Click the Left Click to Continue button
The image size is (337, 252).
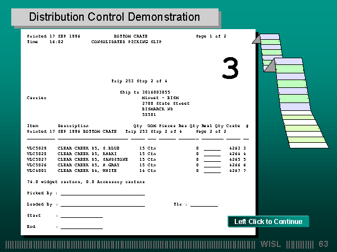[x=268, y=221]
